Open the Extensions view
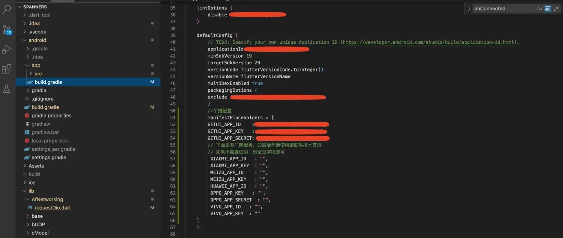 pos(7,69)
